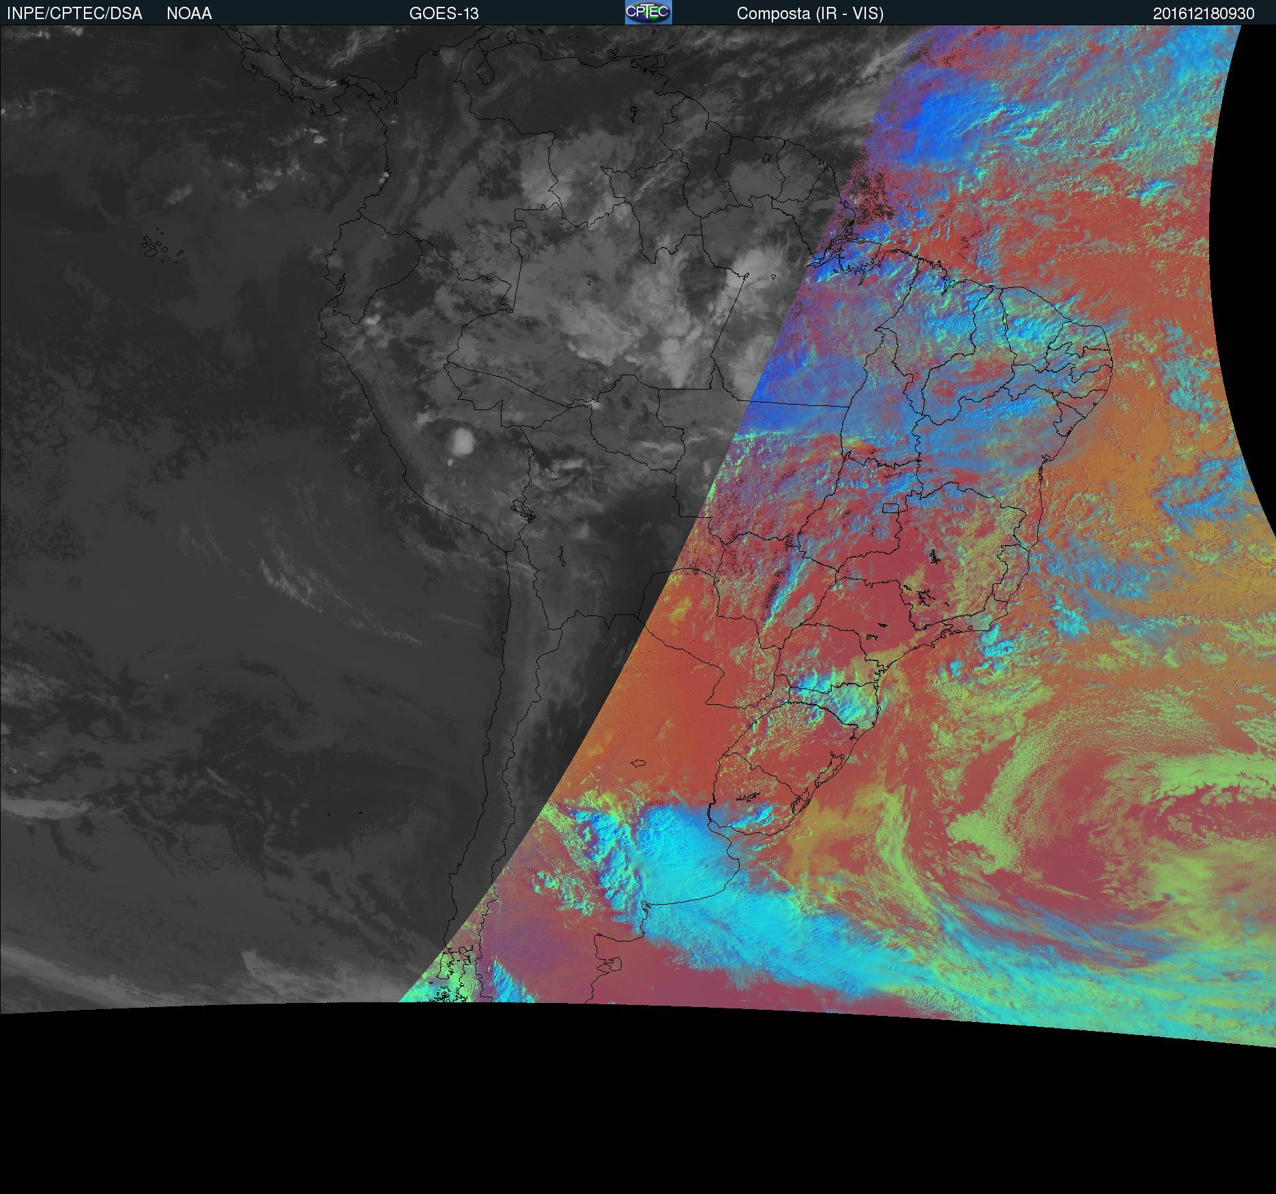This screenshot has height=1194, width=1276.
Task: Click the 201612180930 timestamp
Action: 1203,14
